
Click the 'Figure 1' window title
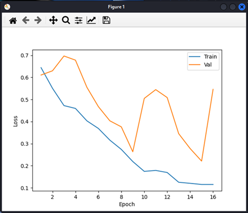(x=116, y=7)
